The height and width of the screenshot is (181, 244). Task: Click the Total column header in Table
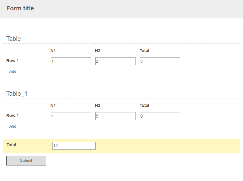(144, 51)
